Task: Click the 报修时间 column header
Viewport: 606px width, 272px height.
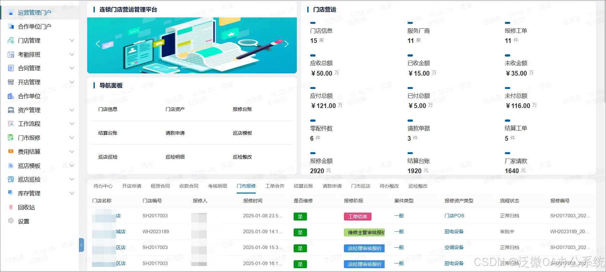Action: (x=253, y=201)
